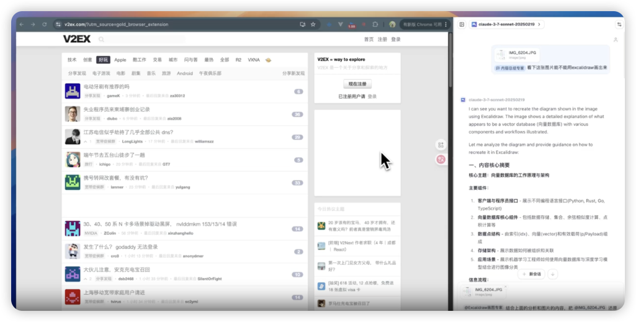Open the V-shaped browser extension icon
Viewport: 636px width, 322px height.
click(x=341, y=24)
